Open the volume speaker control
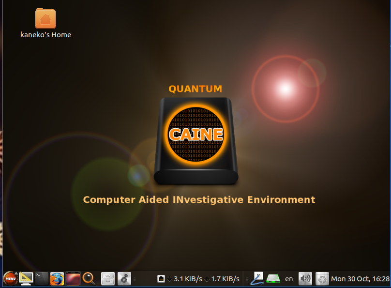Viewport: 391px width, 288px height. [305, 279]
